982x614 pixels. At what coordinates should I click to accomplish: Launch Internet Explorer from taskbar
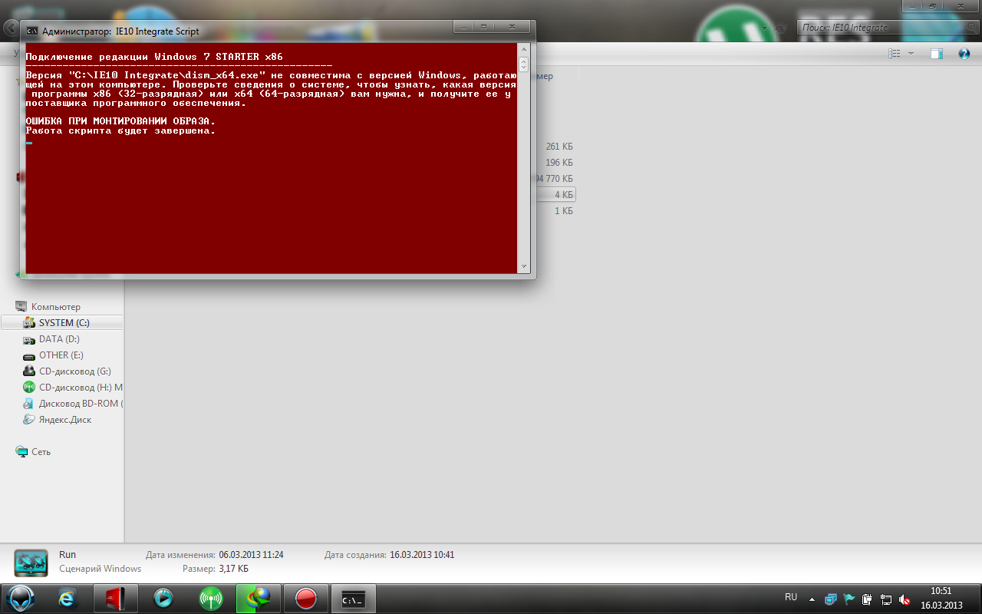[68, 598]
